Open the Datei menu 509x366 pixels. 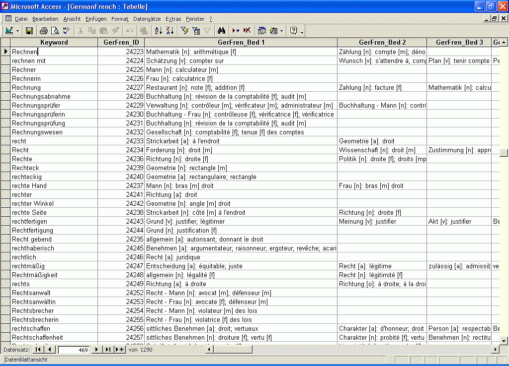[x=21, y=19]
